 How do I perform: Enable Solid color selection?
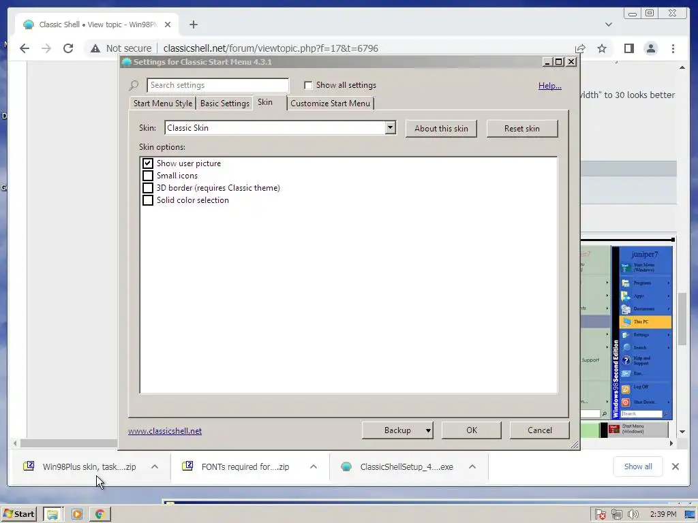(148, 200)
